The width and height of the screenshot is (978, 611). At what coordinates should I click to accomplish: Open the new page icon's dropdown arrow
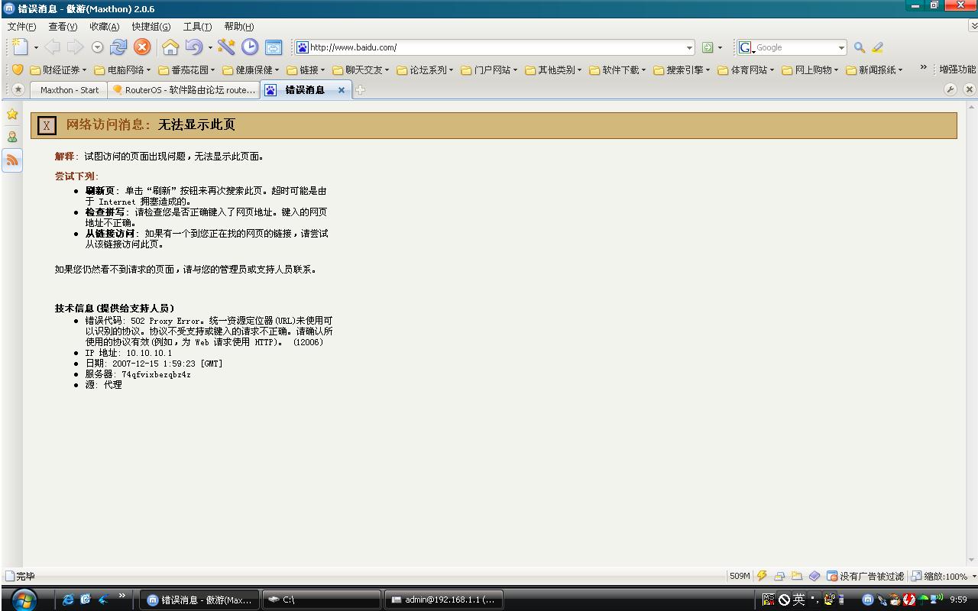point(36,48)
